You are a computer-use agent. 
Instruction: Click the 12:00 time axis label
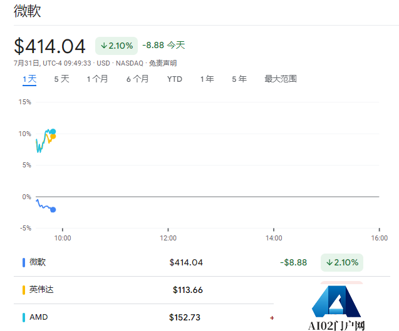pyautogui.click(x=168, y=238)
